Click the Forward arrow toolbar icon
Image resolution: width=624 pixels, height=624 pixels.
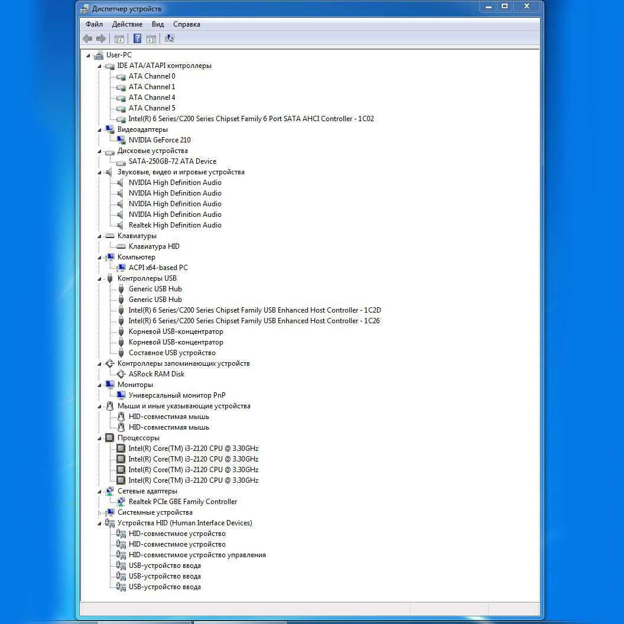(101, 38)
